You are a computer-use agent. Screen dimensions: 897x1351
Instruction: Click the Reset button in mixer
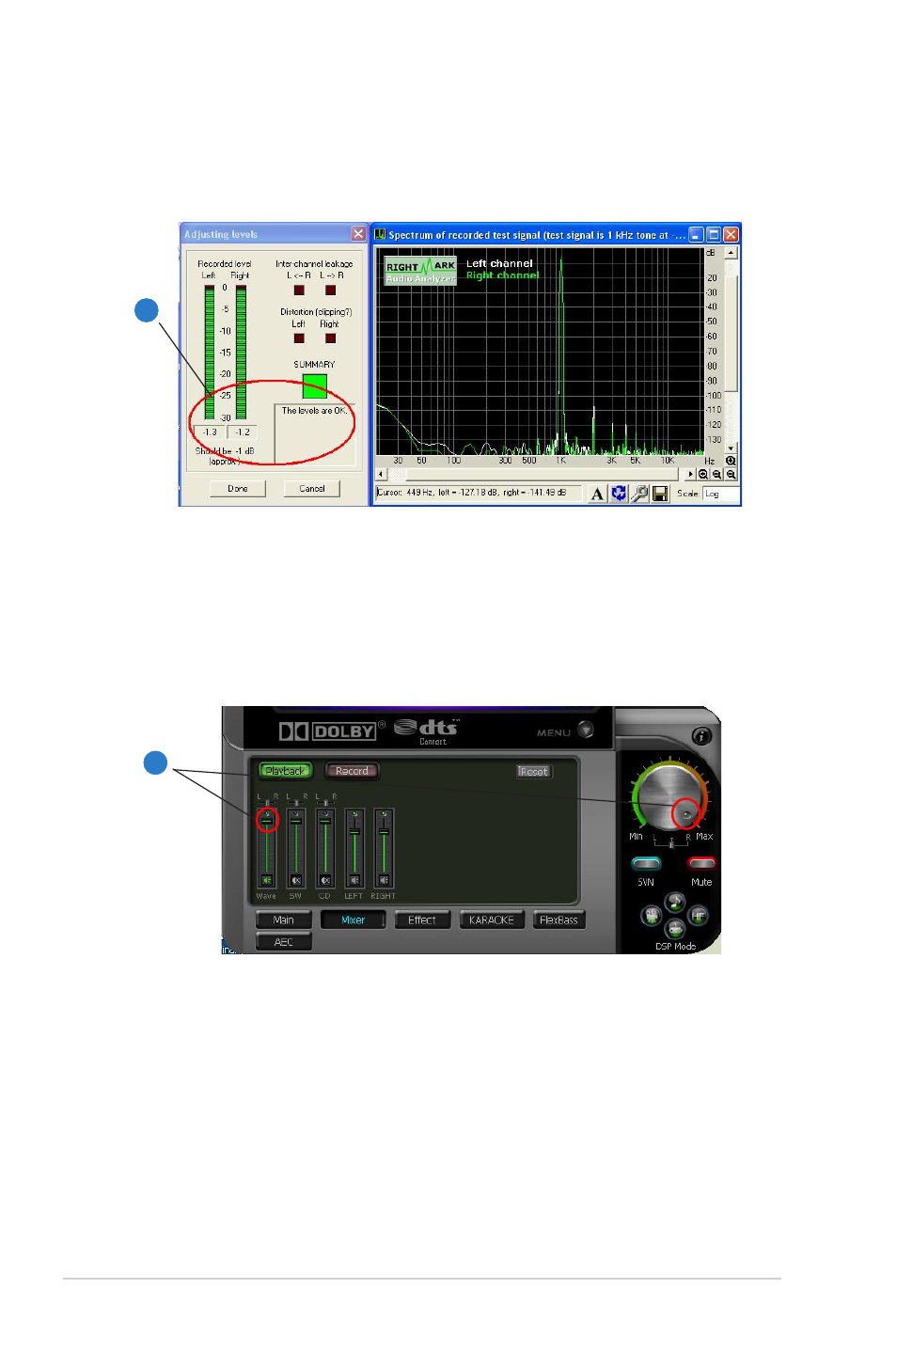pos(534,772)
